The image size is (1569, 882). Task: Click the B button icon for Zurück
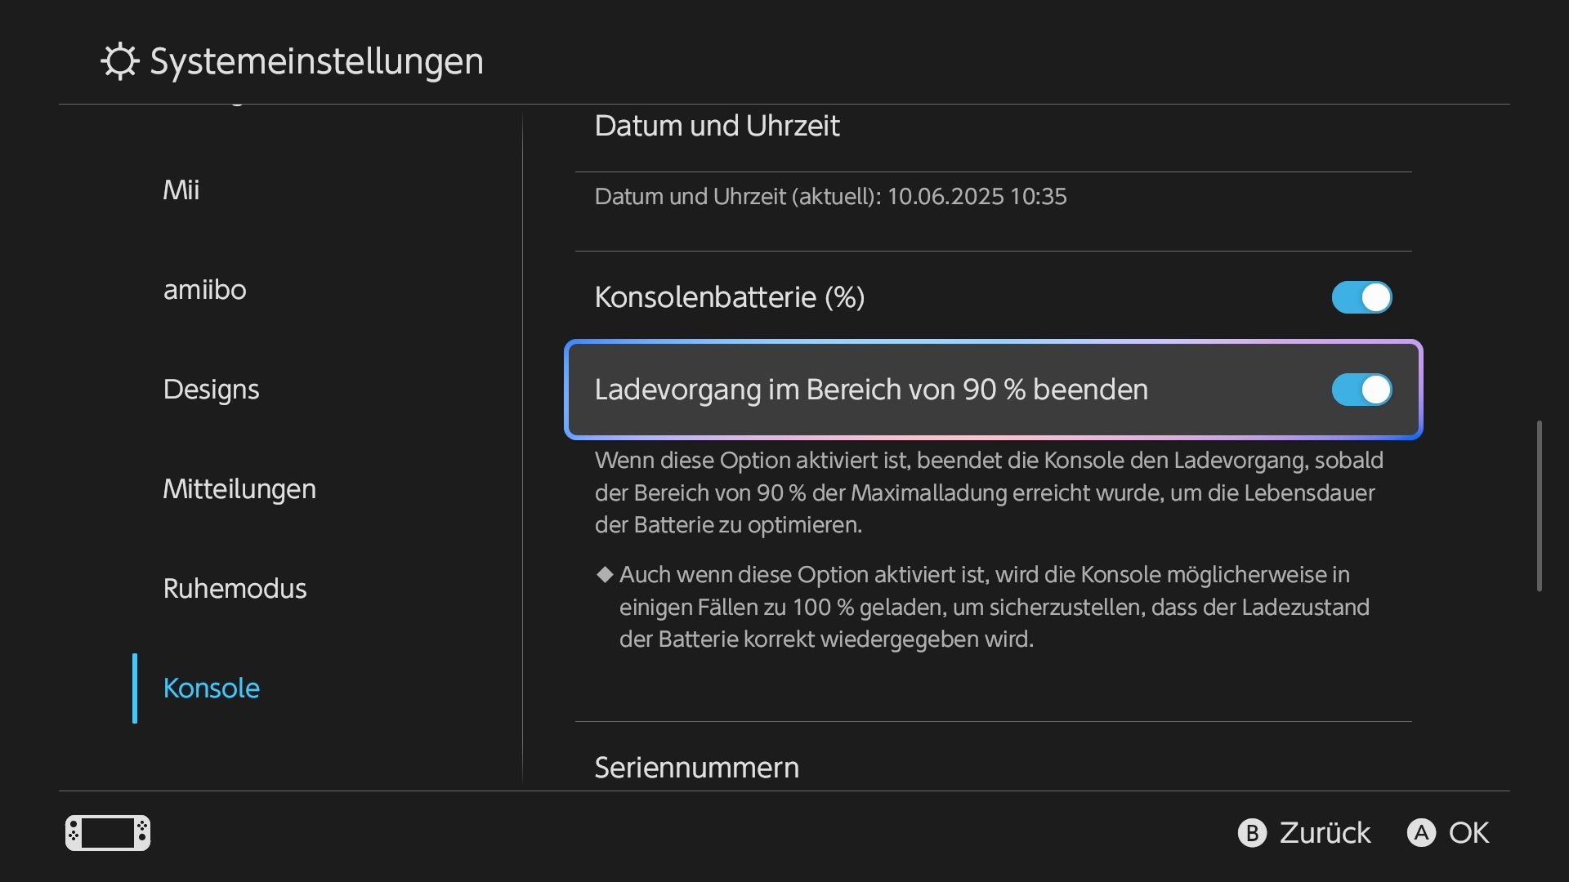tap(1252, 833)
